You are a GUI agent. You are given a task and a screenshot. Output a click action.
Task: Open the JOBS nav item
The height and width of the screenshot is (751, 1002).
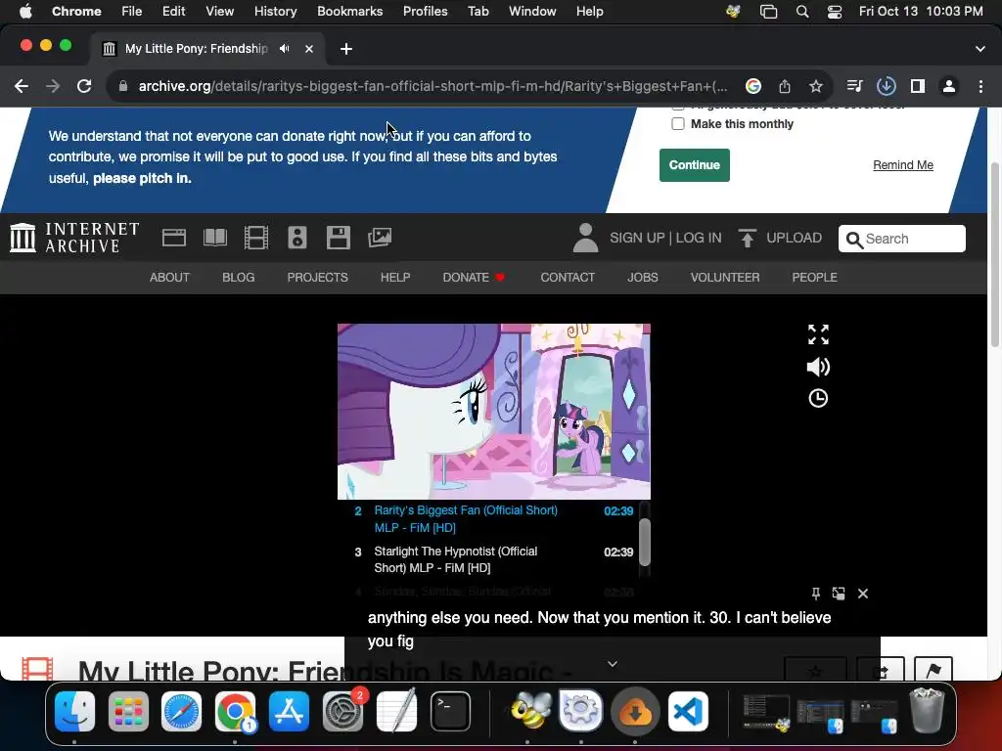[642, 277]
